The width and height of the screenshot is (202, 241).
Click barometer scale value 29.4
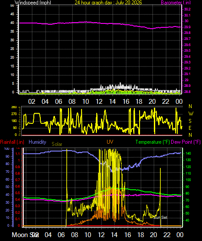tap(187, 56)
